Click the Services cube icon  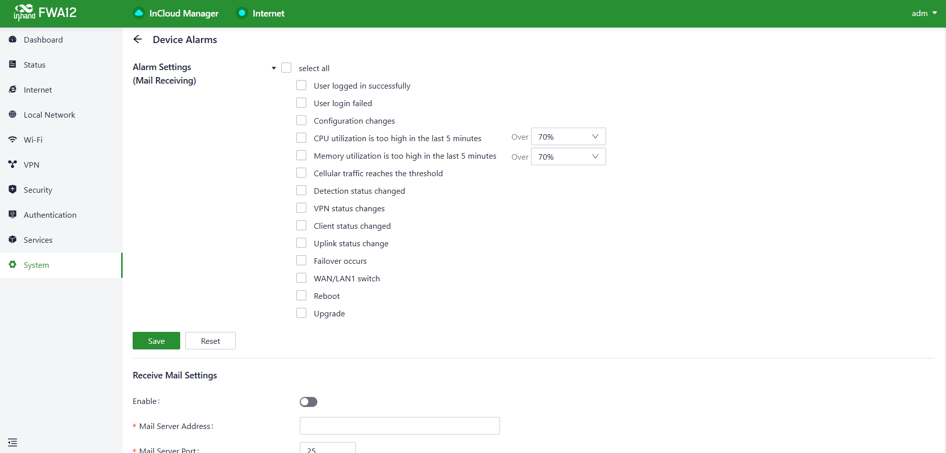tap(13, 239)
